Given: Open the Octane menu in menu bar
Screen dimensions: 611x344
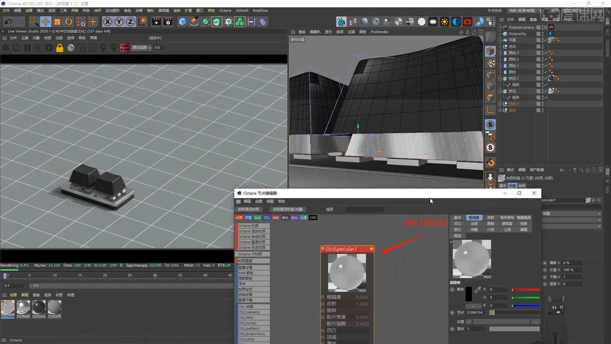Looking at the screenshot, I should click(x=225, y=11).
